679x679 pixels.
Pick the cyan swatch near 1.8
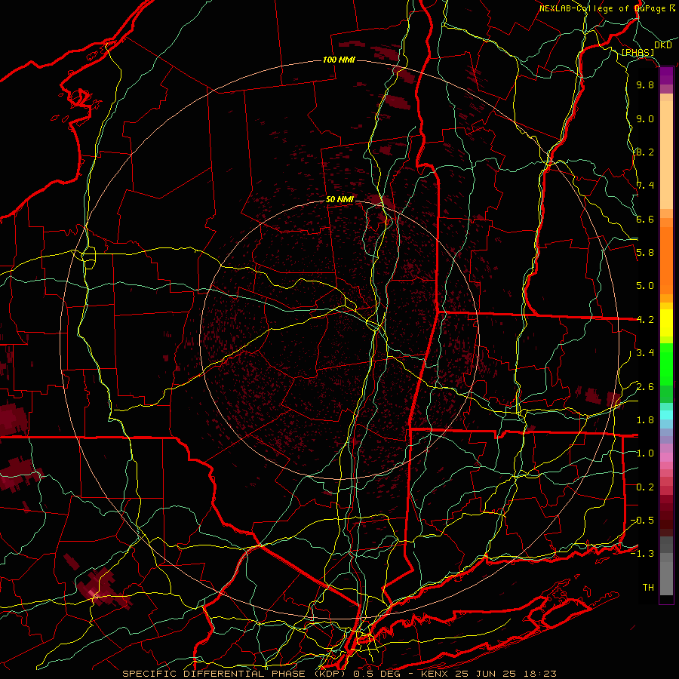point(666,415)
